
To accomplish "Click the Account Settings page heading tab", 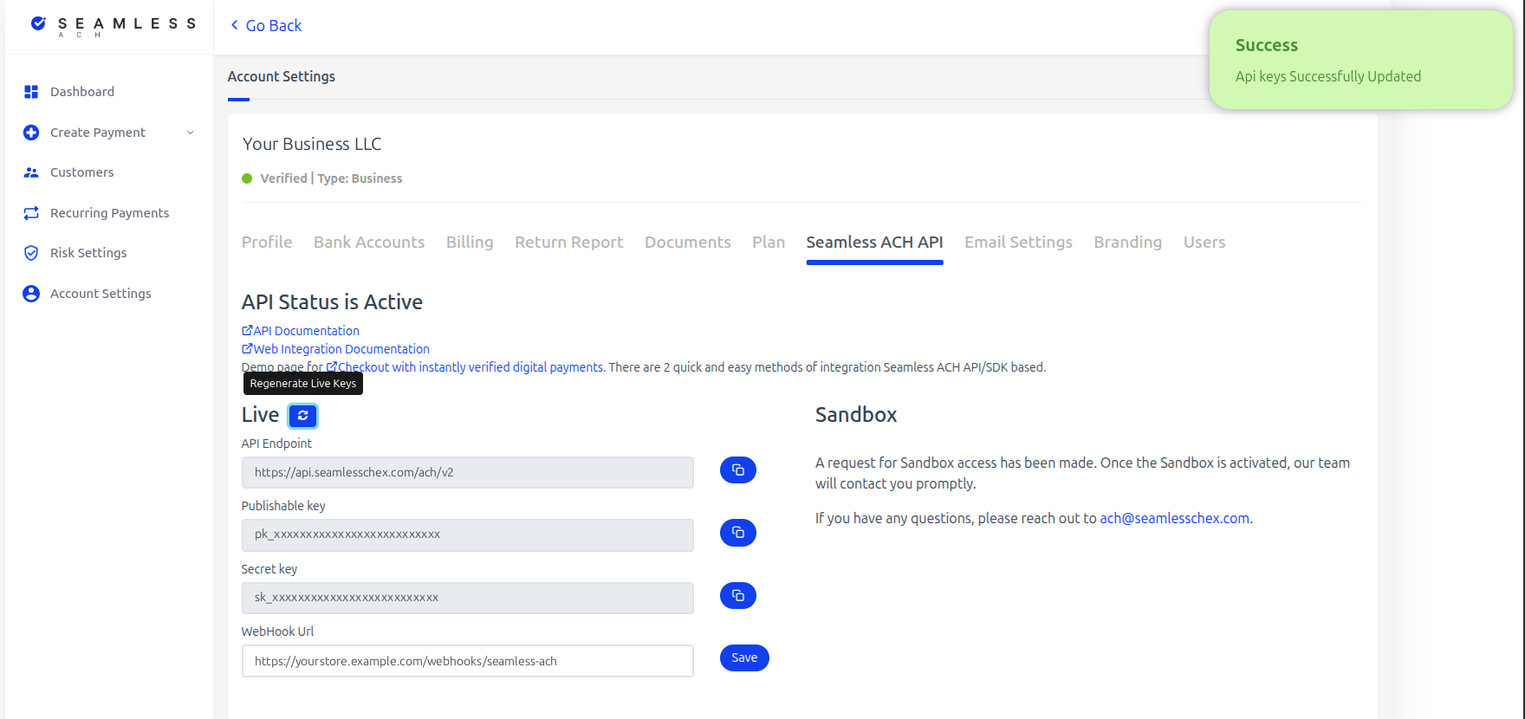I will (282, 77).
